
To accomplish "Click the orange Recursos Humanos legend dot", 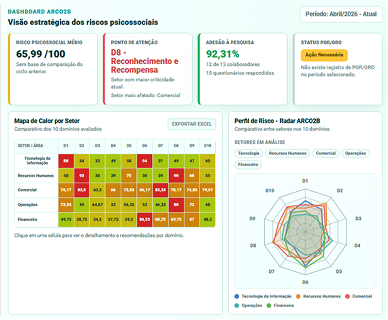I will tap(298, 296).
